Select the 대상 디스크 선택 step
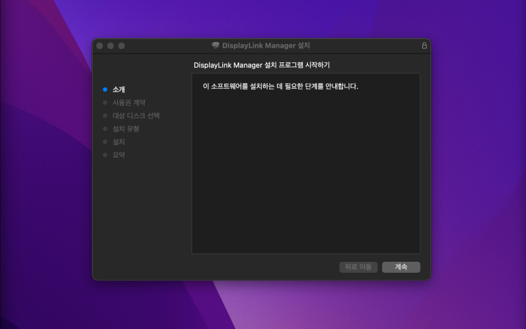Screen dimensions: 526x329 click(136, 115)
